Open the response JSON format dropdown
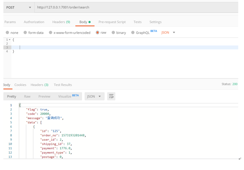This screenshot has width=244, height=170. 94,96
